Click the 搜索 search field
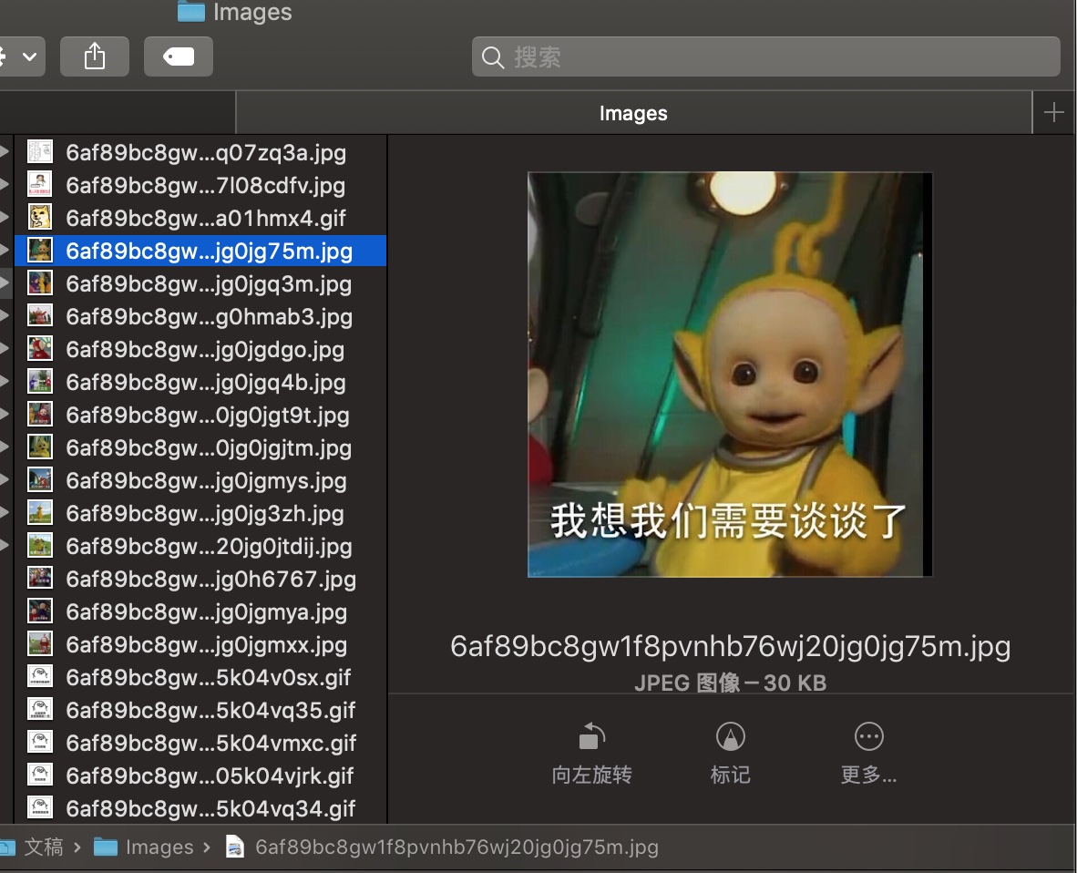The height and width of the screenshot is (873, 1077). coord(766,56)
